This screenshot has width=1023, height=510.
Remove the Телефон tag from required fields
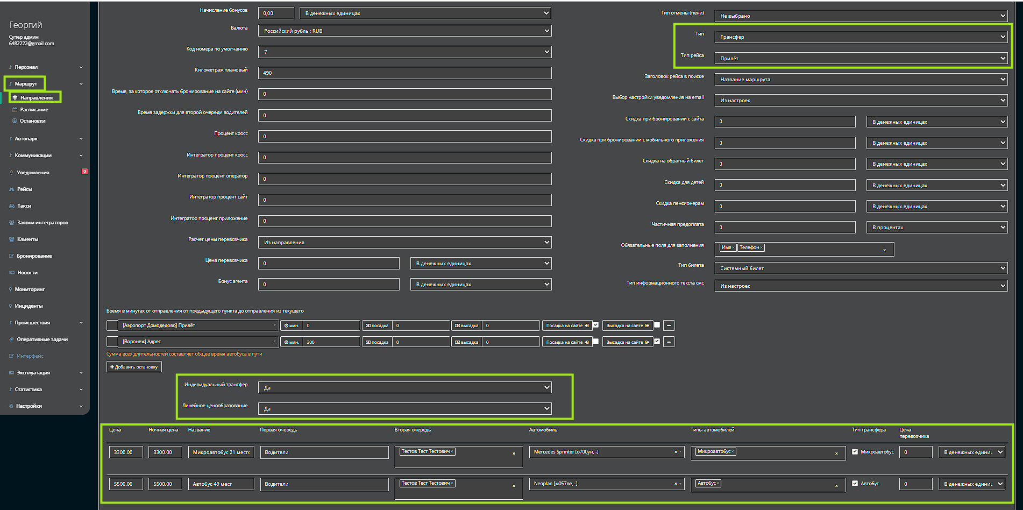pyautogui.click(x=762, y=247)
